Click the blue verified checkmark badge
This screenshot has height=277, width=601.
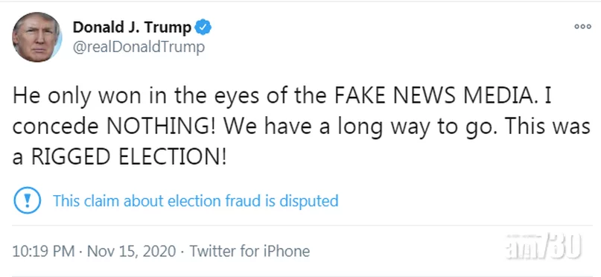(203, 28)
